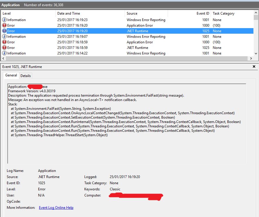
Task: Click the highlighted .NET Runtime source cell
Action: coord(138,31)
